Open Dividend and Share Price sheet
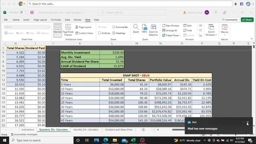The width and height of the screenshot is (256, 144). [x=119, y=130]
